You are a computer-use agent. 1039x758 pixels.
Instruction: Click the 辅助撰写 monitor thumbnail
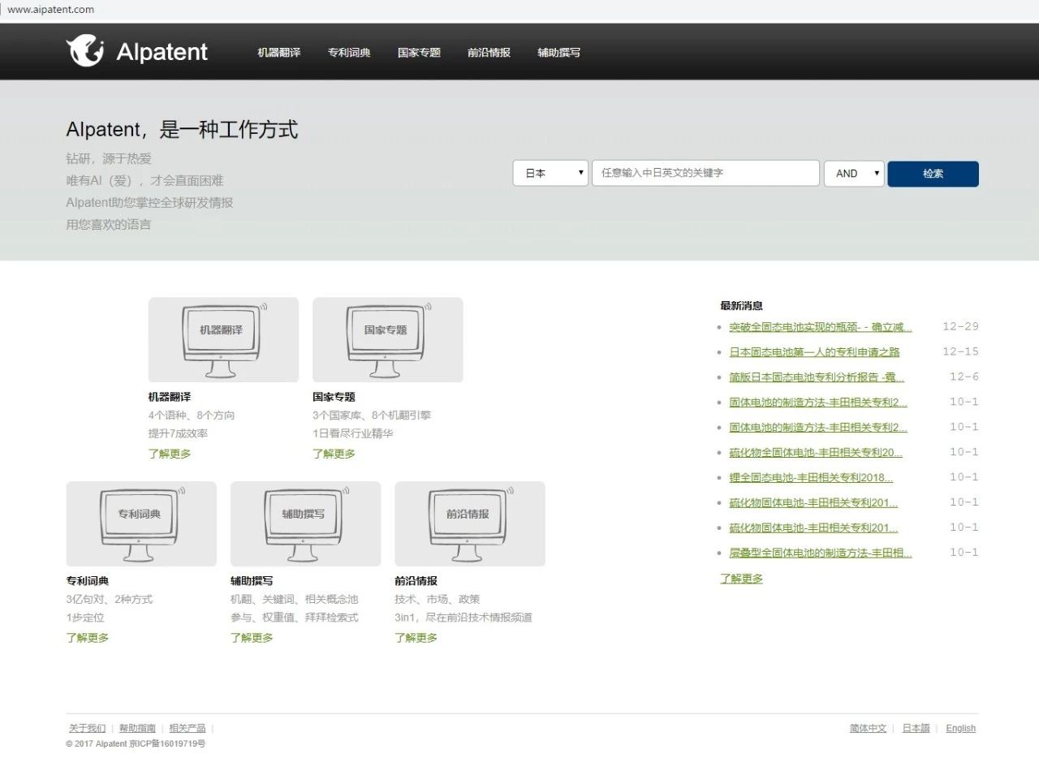305,523
